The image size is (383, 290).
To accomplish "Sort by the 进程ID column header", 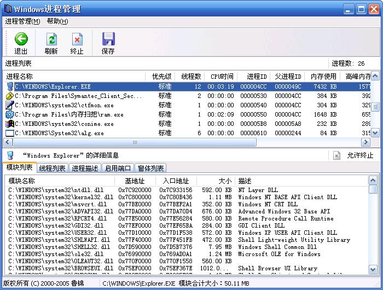I will (253, 77).
